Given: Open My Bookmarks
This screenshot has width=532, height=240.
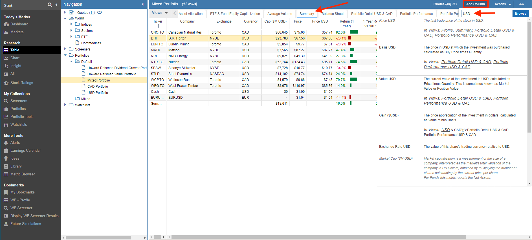Looking at the screenshot, I should (x=22, y=192).
